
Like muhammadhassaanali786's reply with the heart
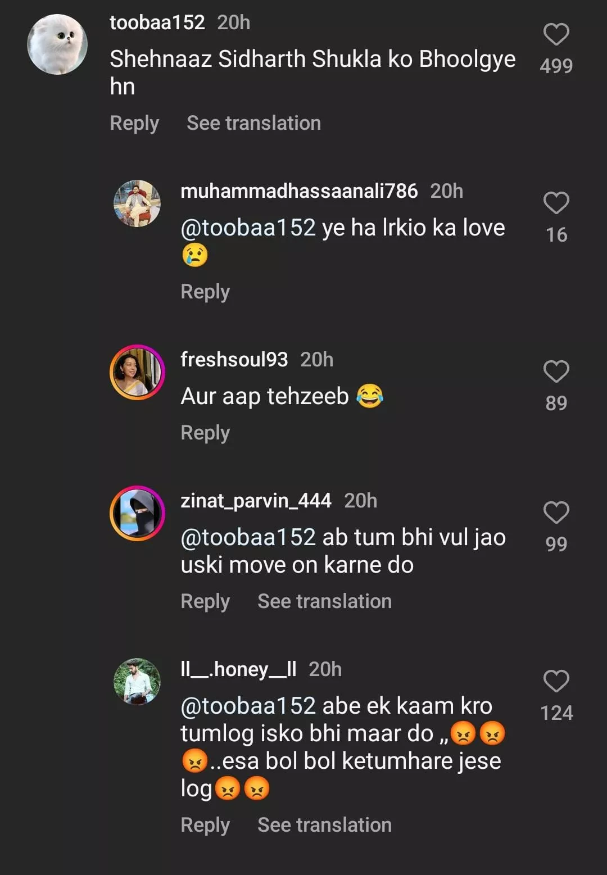click(556, 203)
